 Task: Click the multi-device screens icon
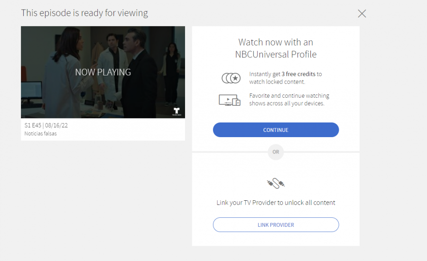(230, 100)
